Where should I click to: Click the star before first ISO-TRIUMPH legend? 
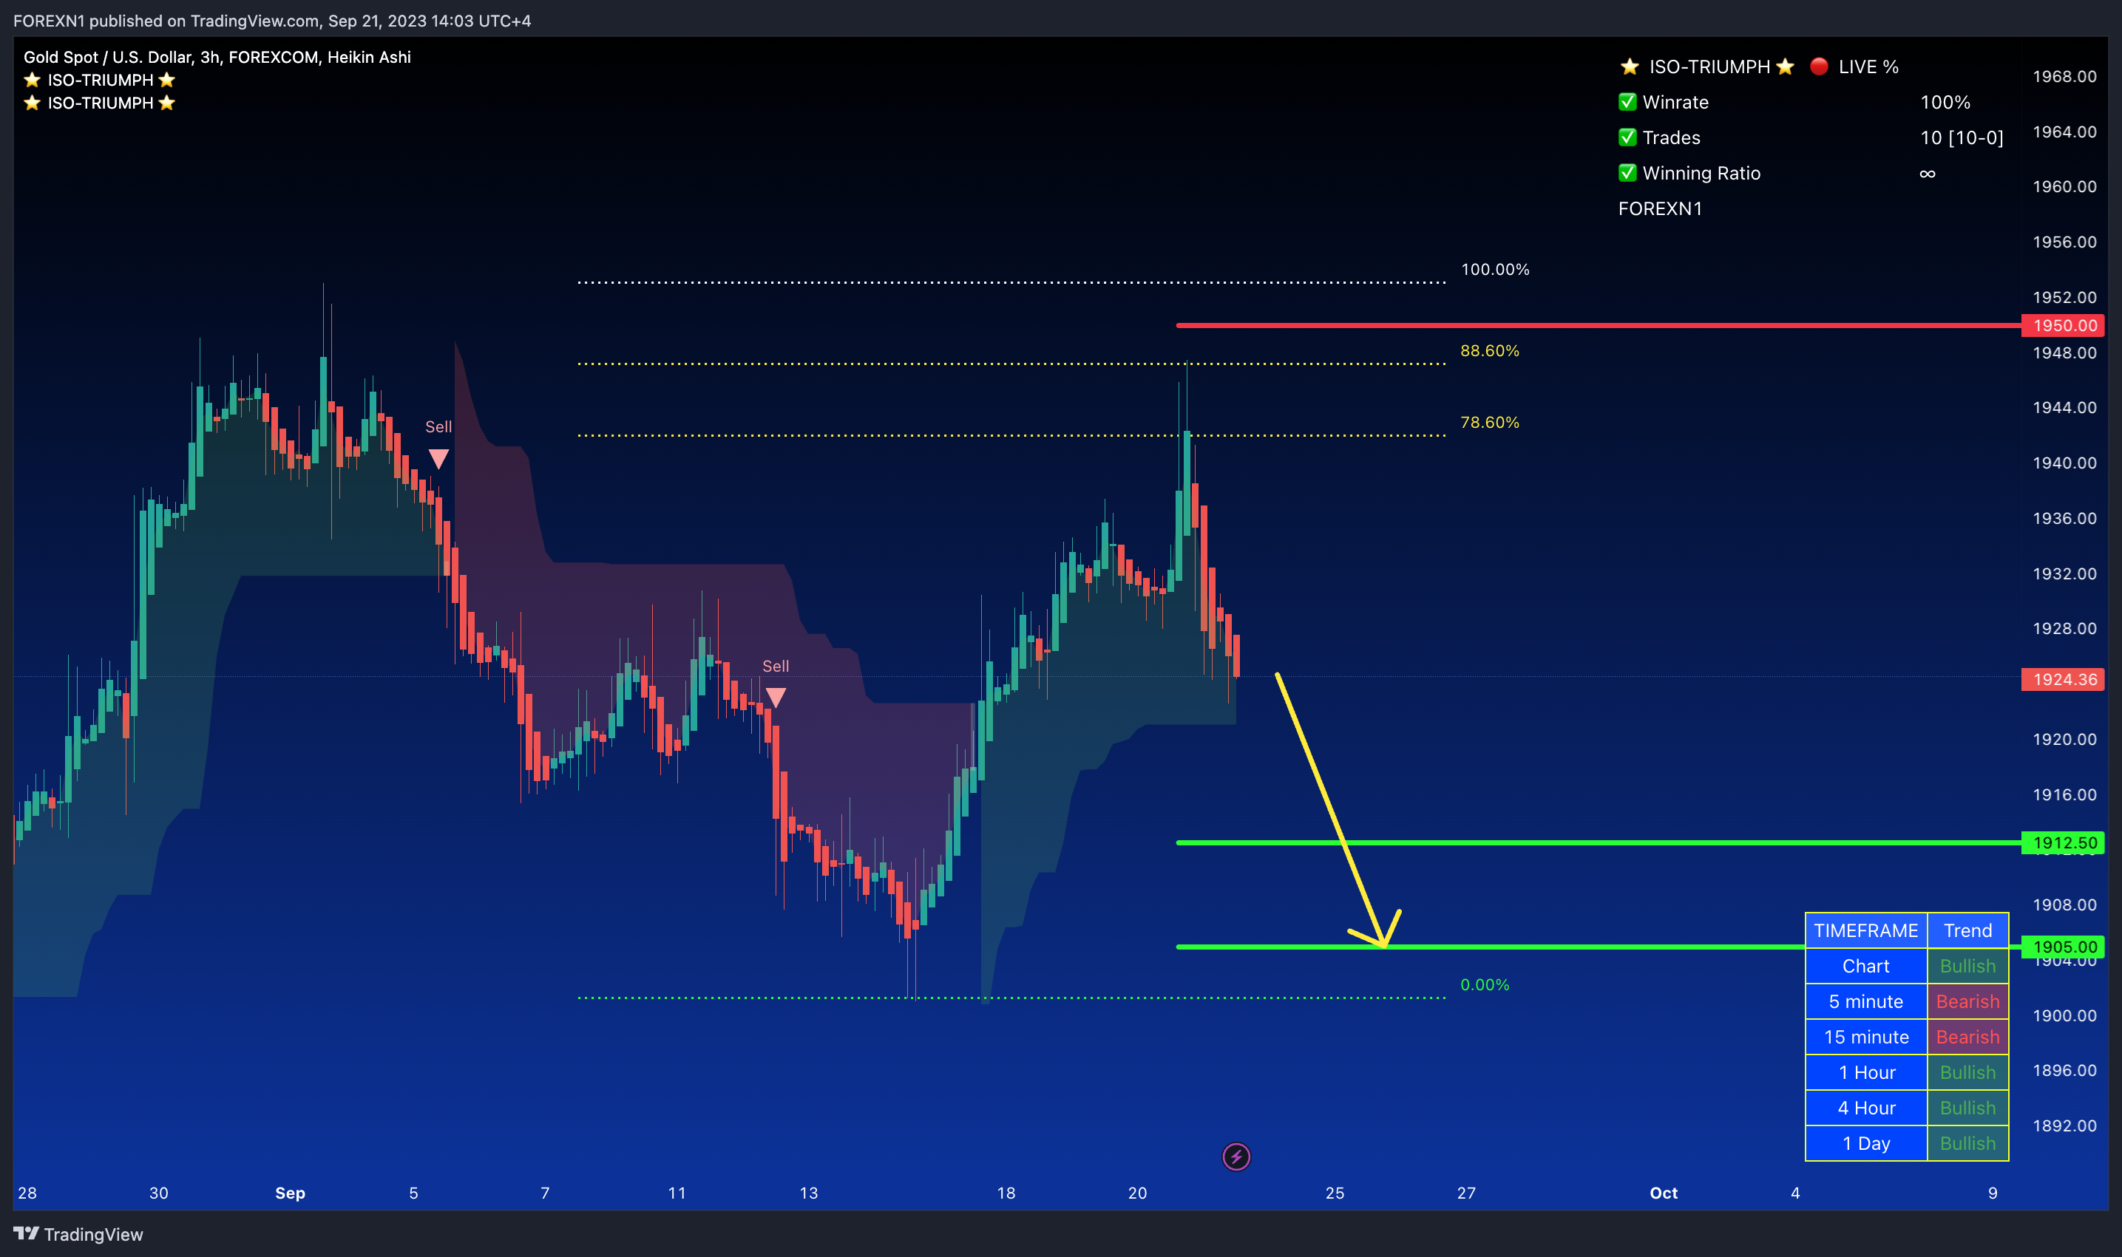tap(33, 80)
